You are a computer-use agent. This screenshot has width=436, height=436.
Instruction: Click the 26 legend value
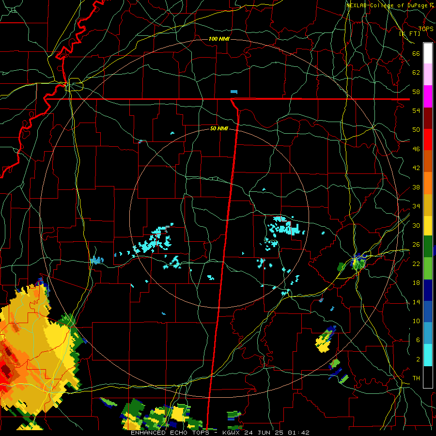pyautogui.click(x=416, y=245)
